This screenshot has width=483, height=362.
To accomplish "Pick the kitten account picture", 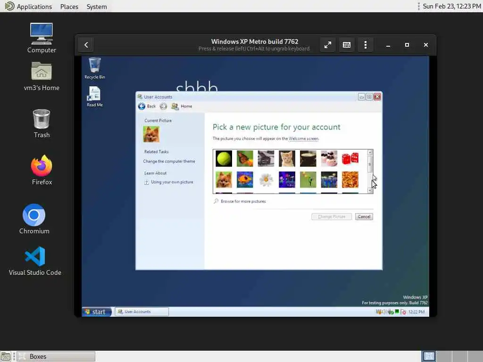I will pyautogui.click(x=287, y=158).
